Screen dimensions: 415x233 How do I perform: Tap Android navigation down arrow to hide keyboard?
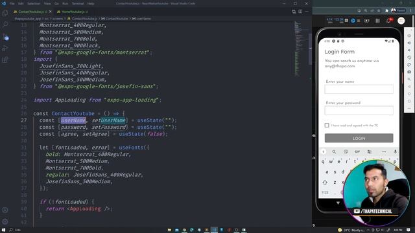click(x=338, y=203)
